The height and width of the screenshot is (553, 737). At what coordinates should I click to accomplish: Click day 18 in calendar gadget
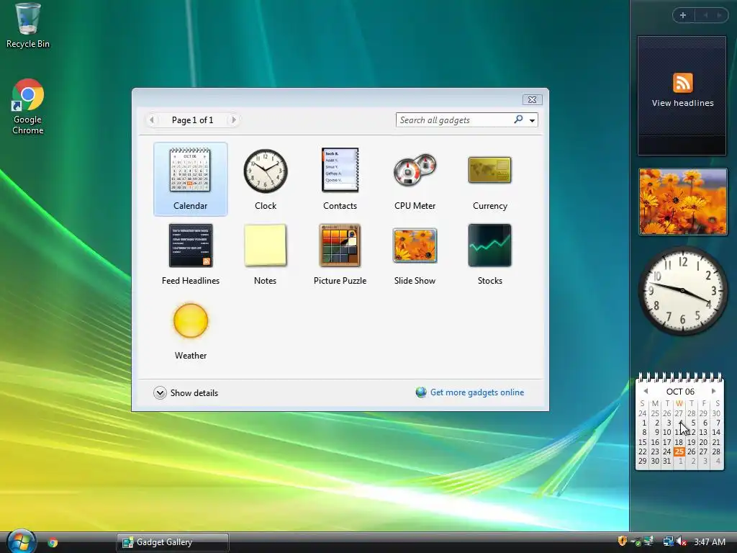(679, 442)
